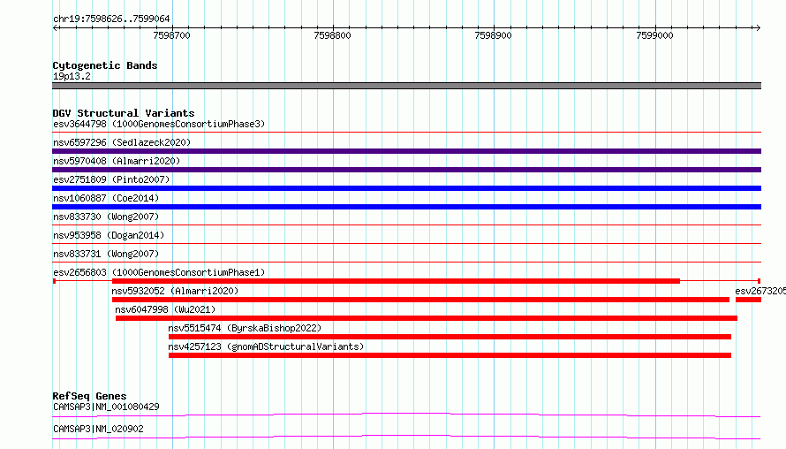Click the purple bar under nsv5970408

click(406, 170)
